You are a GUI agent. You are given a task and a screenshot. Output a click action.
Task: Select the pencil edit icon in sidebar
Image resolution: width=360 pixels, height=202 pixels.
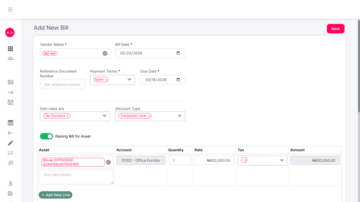[x=11, y=143]
